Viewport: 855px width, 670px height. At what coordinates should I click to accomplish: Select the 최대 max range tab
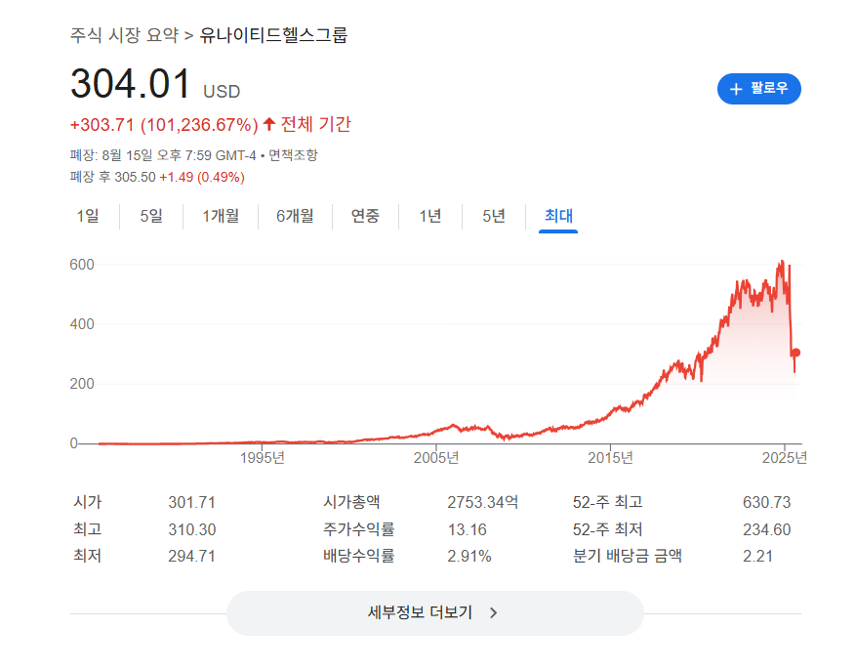[558, 216]
